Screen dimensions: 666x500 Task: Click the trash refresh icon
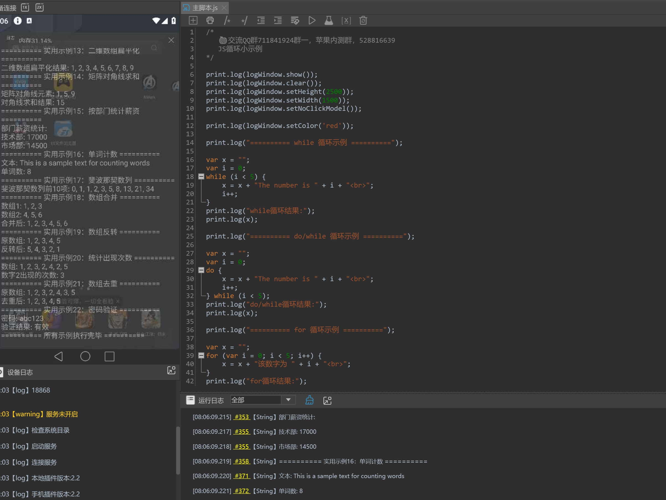[363, 20]
